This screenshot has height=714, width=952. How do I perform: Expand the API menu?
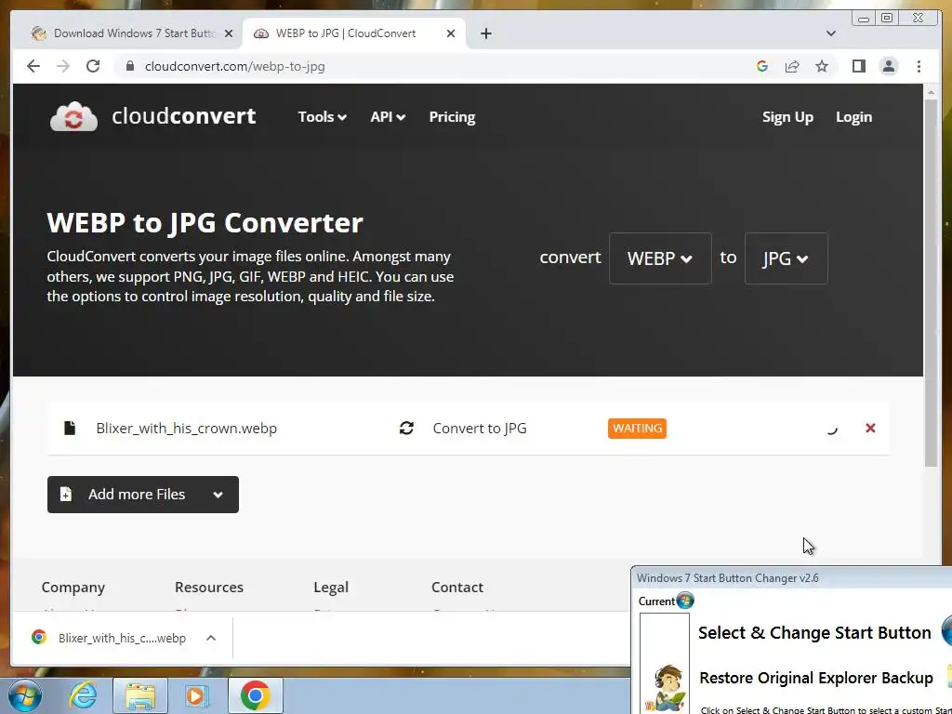388,116
